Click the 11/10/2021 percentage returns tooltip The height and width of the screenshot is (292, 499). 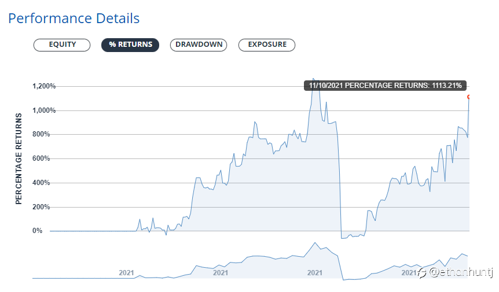385,86
